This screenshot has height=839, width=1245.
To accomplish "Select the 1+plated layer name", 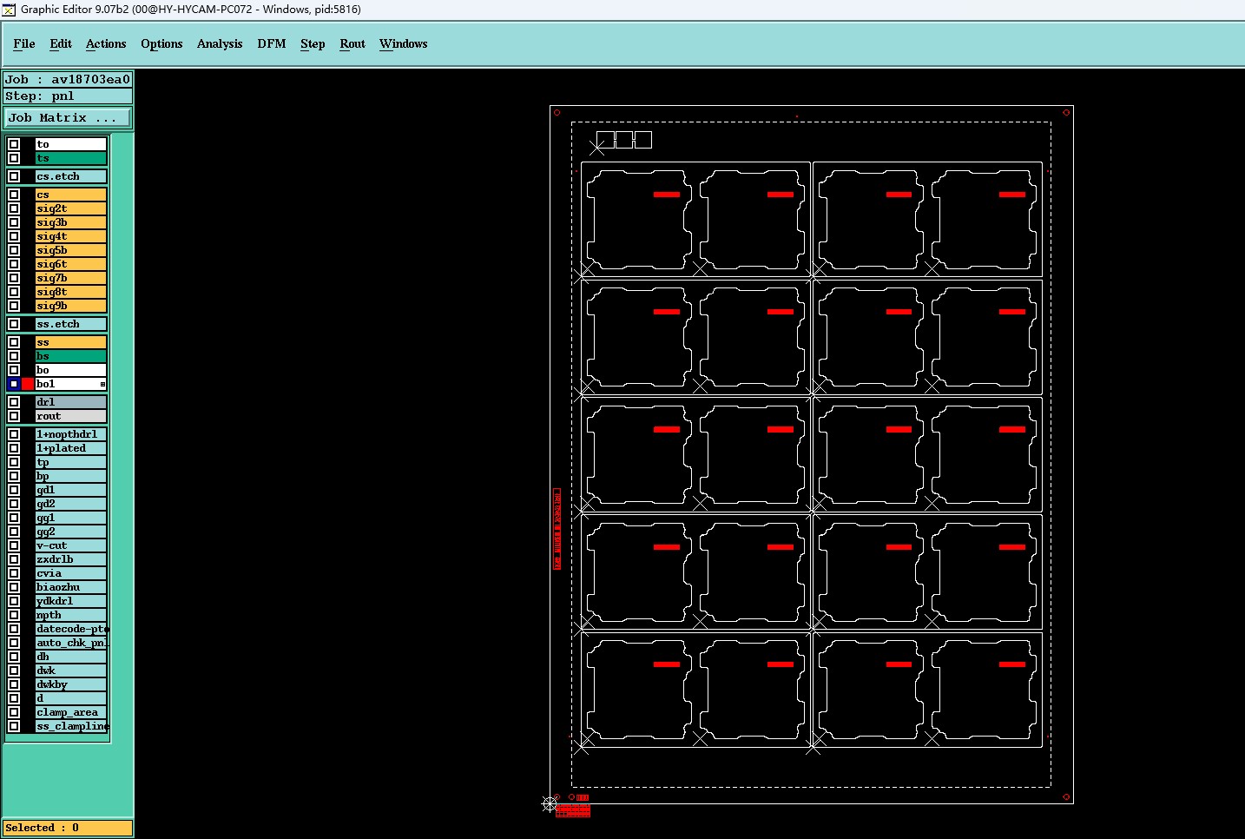I will pyautogui.click(x=70, y=448).
